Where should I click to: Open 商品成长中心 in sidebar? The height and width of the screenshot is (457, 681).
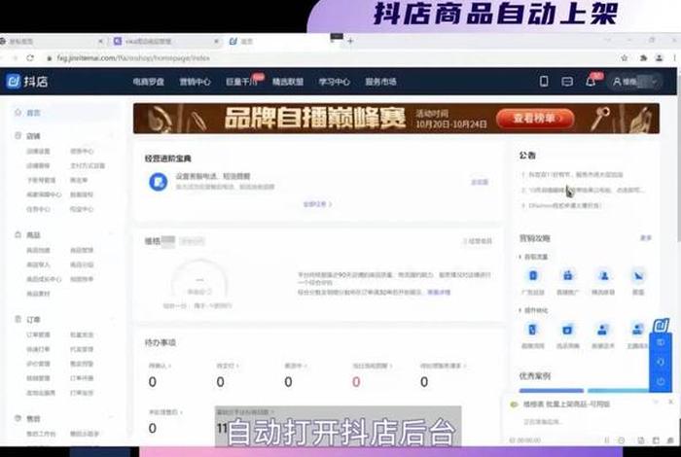coord(44,279)
